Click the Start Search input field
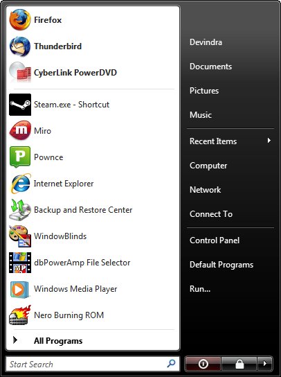 [x=93, y=364]
